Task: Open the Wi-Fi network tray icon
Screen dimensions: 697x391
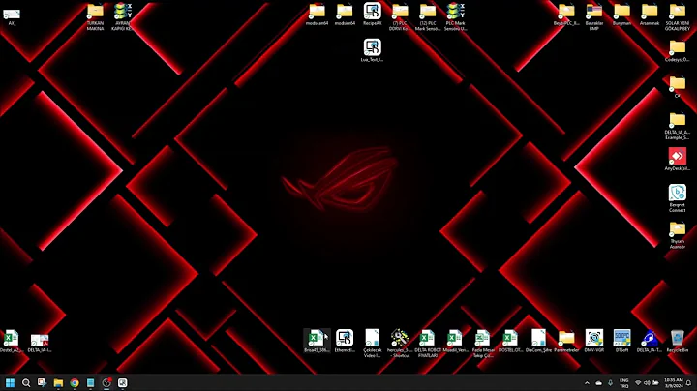Action: pos(638,383)
